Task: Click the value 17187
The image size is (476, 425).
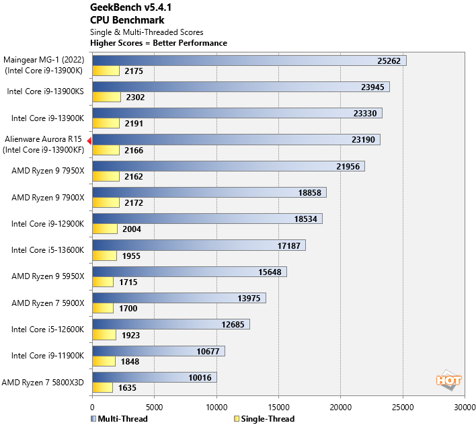Action: click(x=288, y=245)
